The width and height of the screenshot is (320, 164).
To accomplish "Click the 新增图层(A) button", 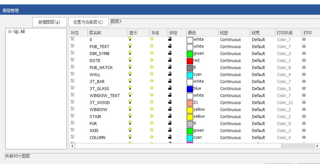I will (x=49, y=22).
